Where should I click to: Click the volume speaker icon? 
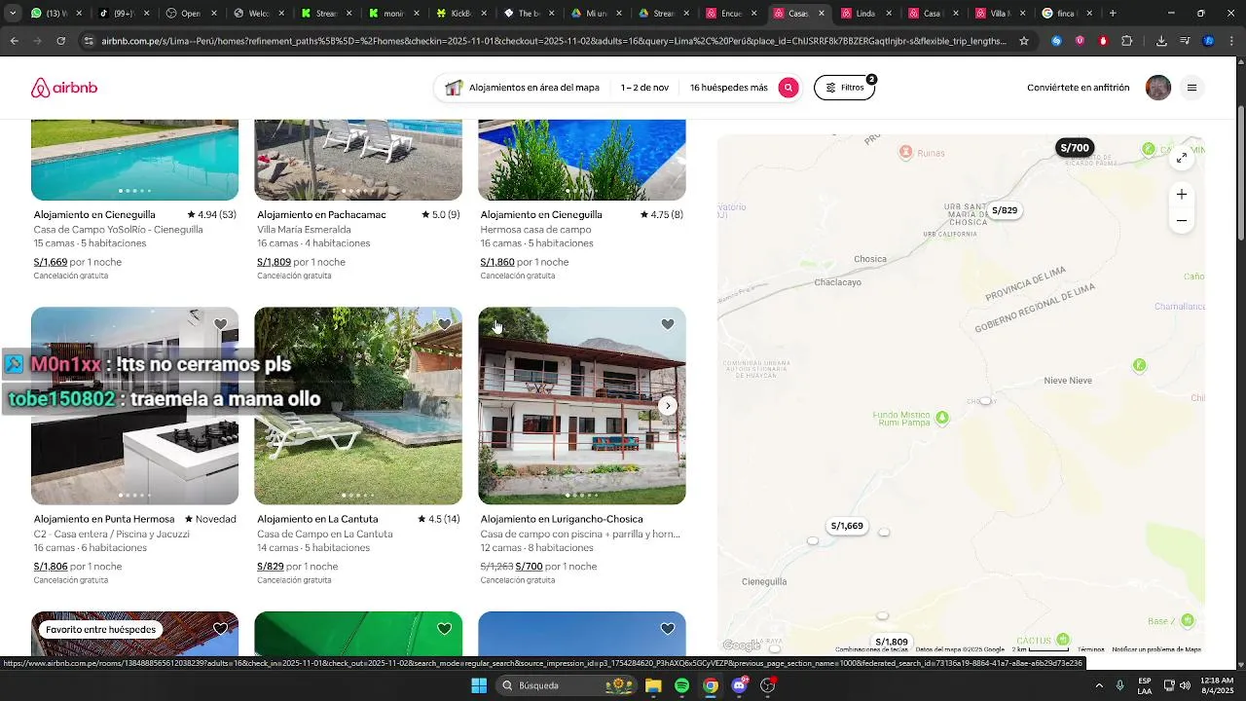click(1186, 685)
